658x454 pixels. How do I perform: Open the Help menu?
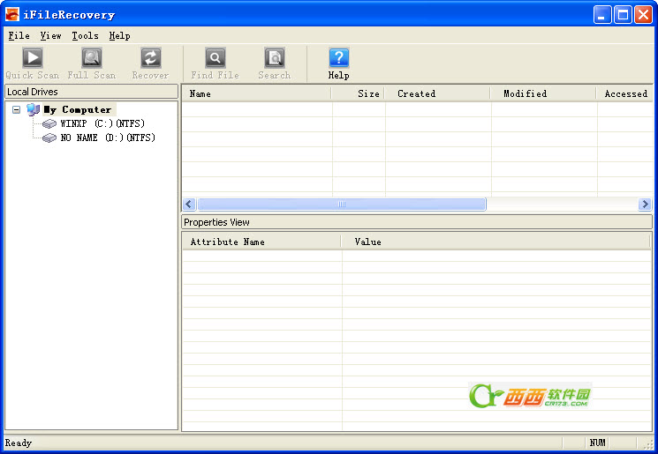click(119, 36)
